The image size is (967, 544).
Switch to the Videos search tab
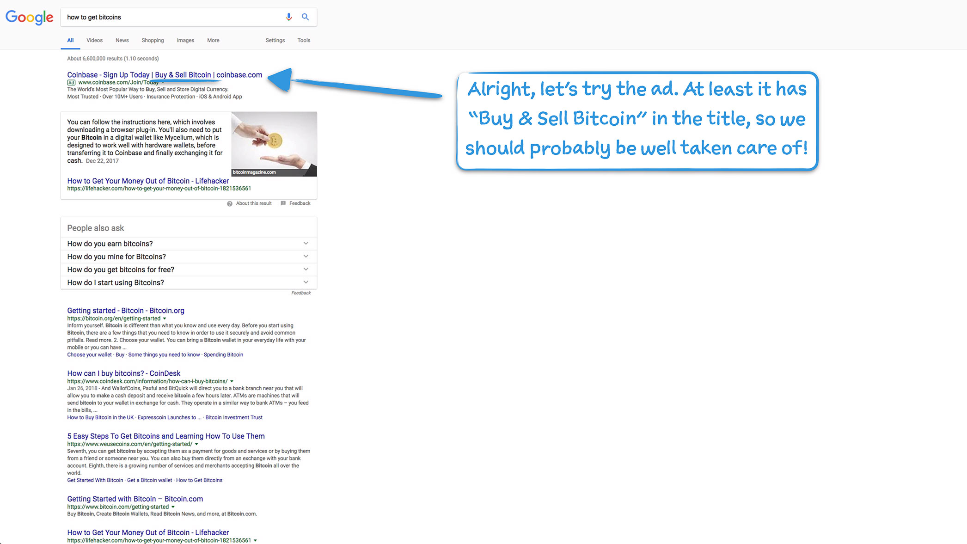(94, 41)
